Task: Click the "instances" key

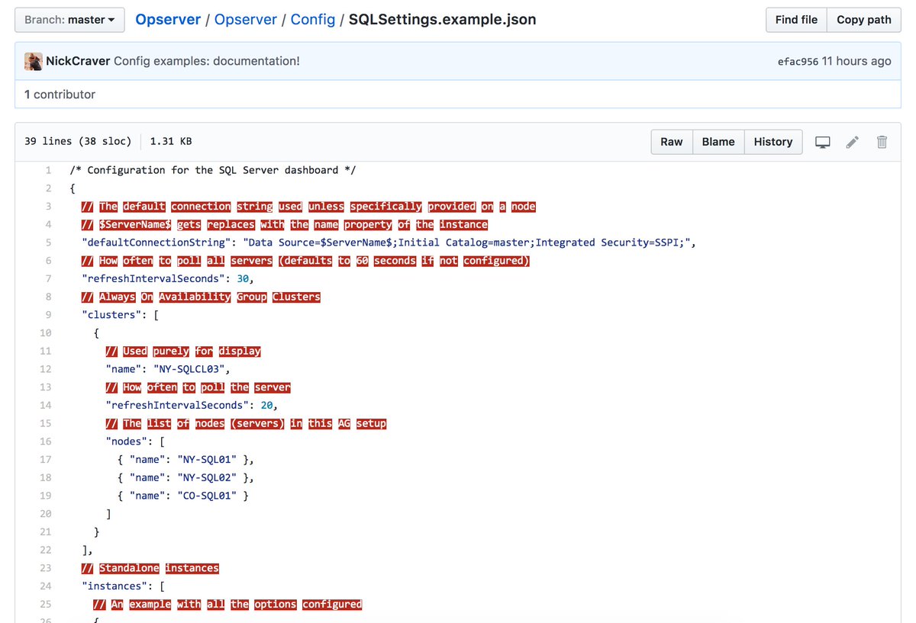Action: [x=114, y=586]
